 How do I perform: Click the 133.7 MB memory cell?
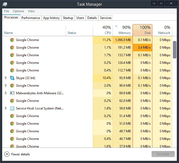pos(123,55)
